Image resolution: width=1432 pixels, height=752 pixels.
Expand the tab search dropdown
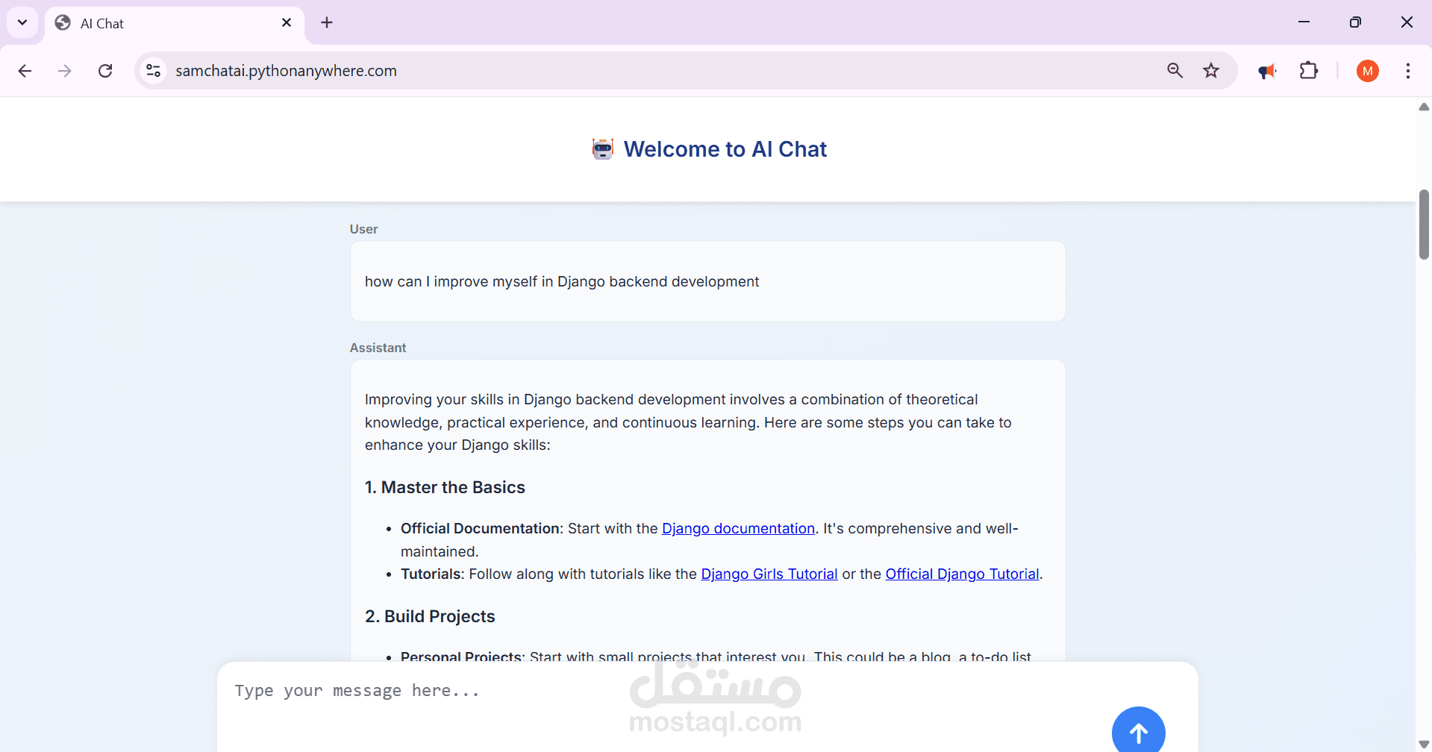tap(22, 22)
